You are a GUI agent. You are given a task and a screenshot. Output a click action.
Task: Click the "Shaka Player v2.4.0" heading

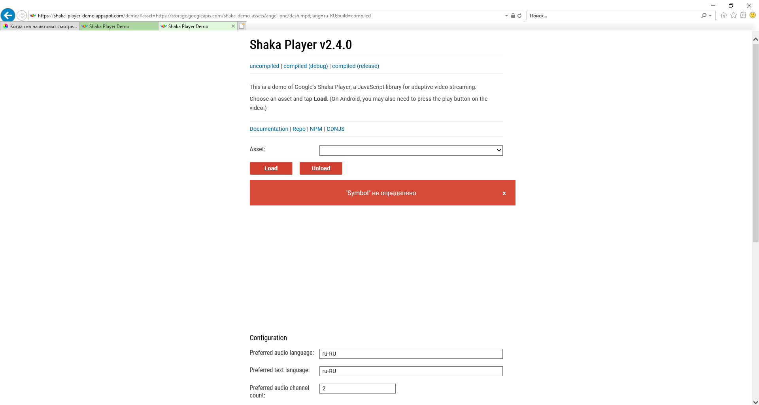tap(300, 45)
